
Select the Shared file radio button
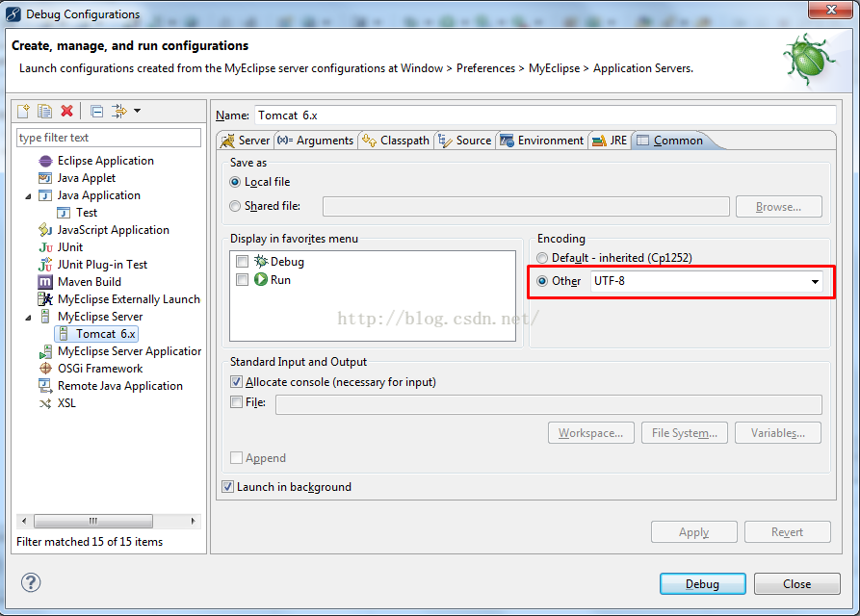(x=235, y=206)
